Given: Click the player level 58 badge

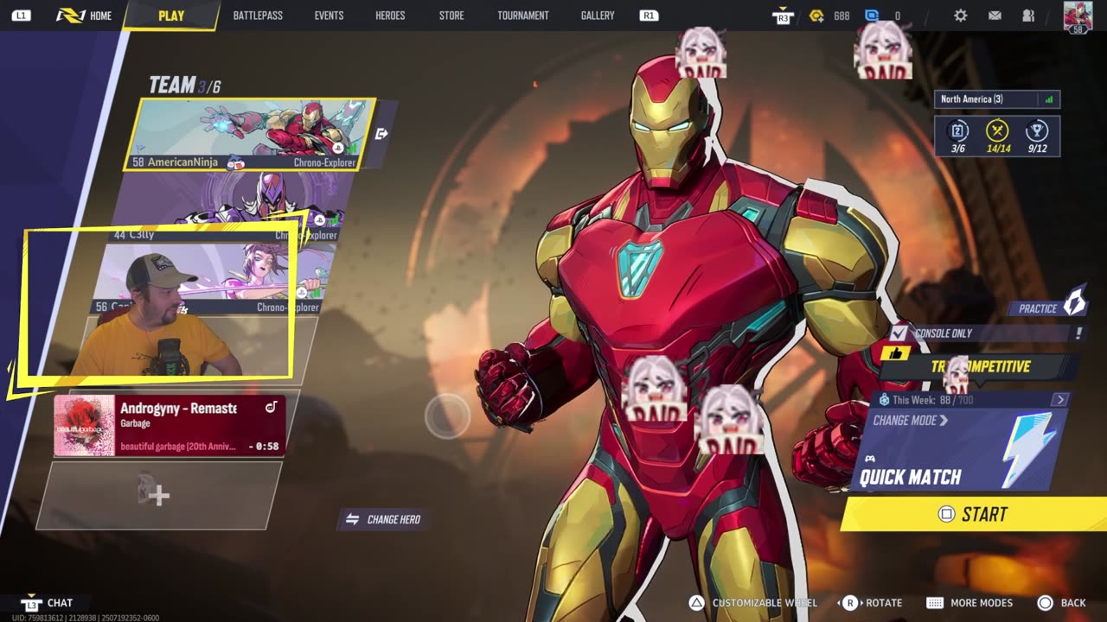Looking at the screenshot, I should [x=1078, y=29].
